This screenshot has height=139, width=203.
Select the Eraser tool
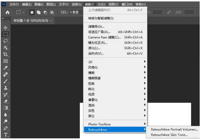point(6,102)
